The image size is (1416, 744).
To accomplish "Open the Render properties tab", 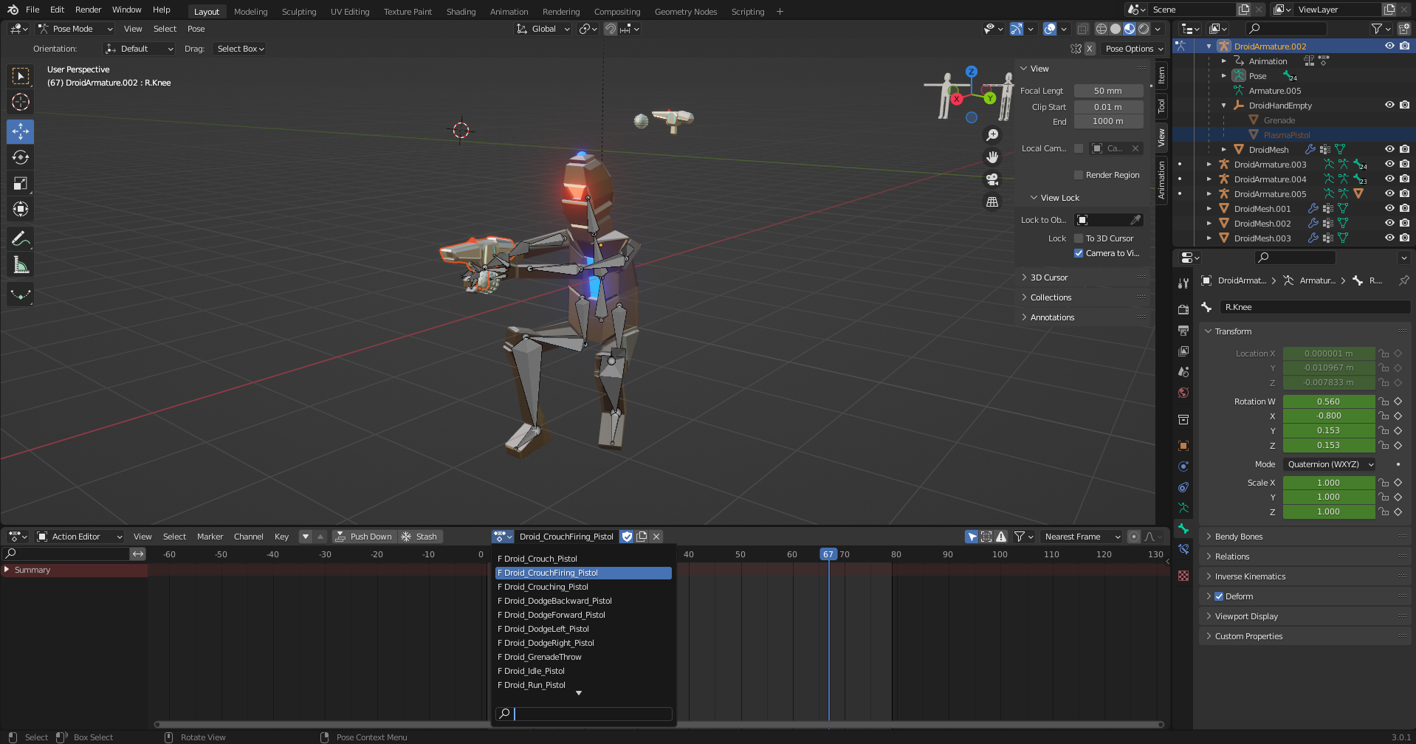I will (1183, 309).
